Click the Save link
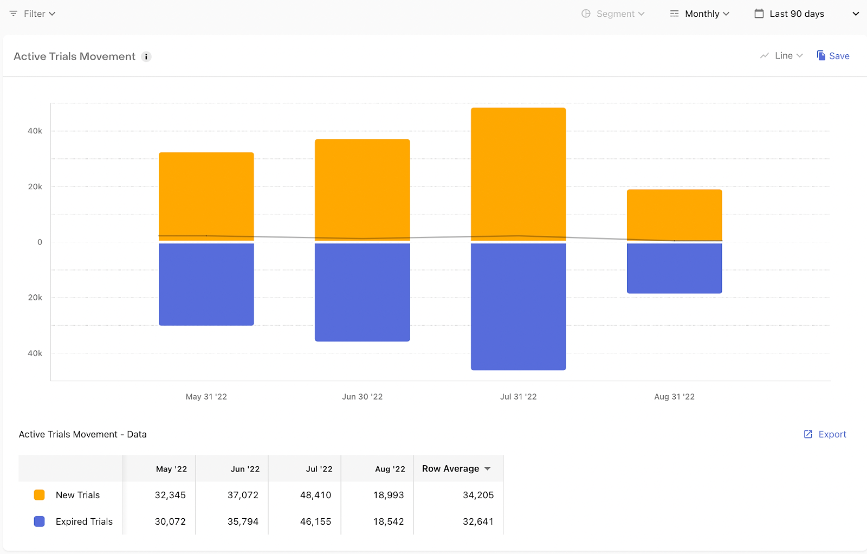Screen dimensions: 867x554 click(839, 56)
